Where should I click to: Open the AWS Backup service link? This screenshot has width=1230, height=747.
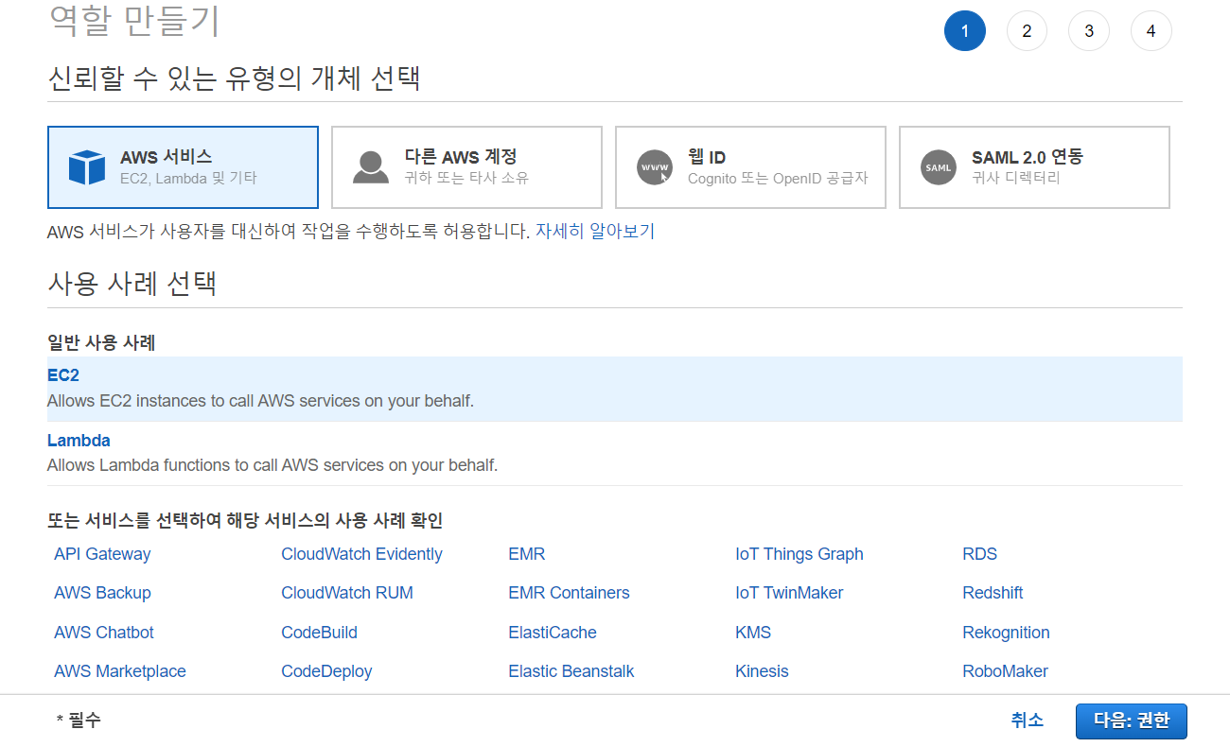click(x=102, y=593)
